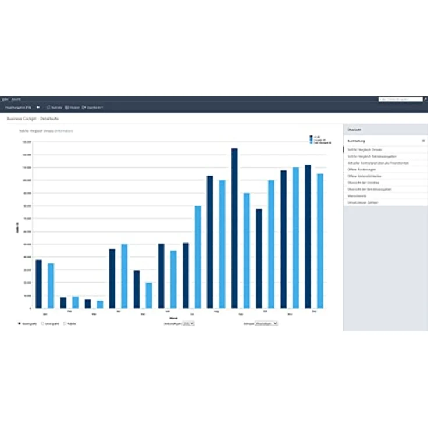Open Soll/Ist-Vergleich Betriebsausgaben link

tap(372, 156)
